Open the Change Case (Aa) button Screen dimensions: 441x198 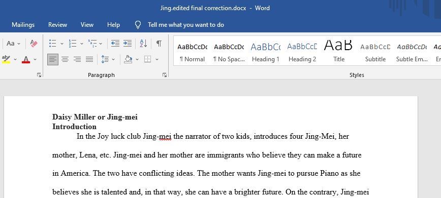[x=11, y=44]
